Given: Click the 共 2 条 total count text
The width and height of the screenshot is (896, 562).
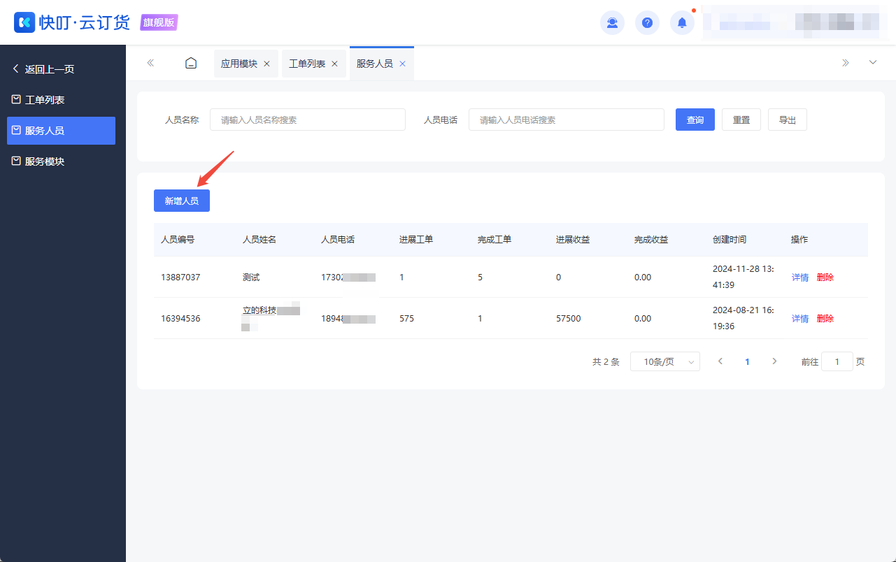Looking at the screenshot, I should (606, 361).
